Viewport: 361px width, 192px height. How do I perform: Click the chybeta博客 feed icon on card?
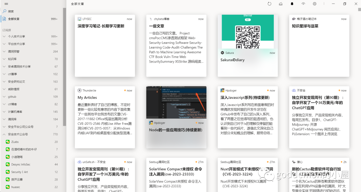click(x=151, y=19)
